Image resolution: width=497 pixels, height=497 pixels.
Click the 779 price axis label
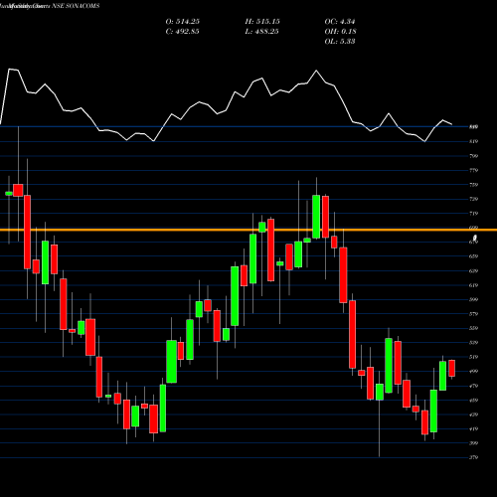click(x=474, y=170)
